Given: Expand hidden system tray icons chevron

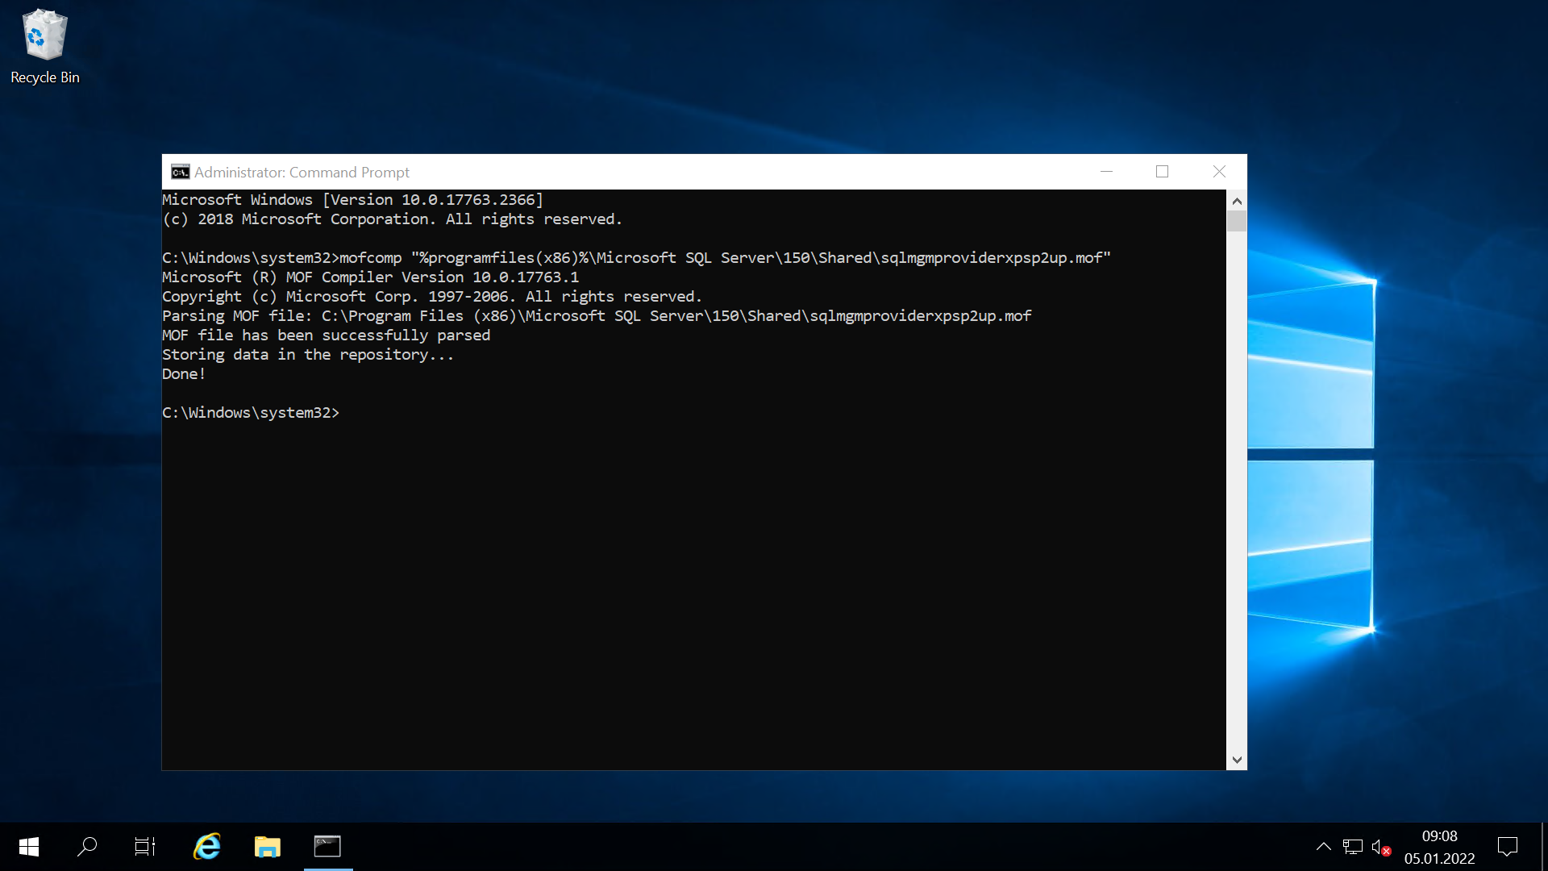Looking at the screenshot, I should 1323,847.
